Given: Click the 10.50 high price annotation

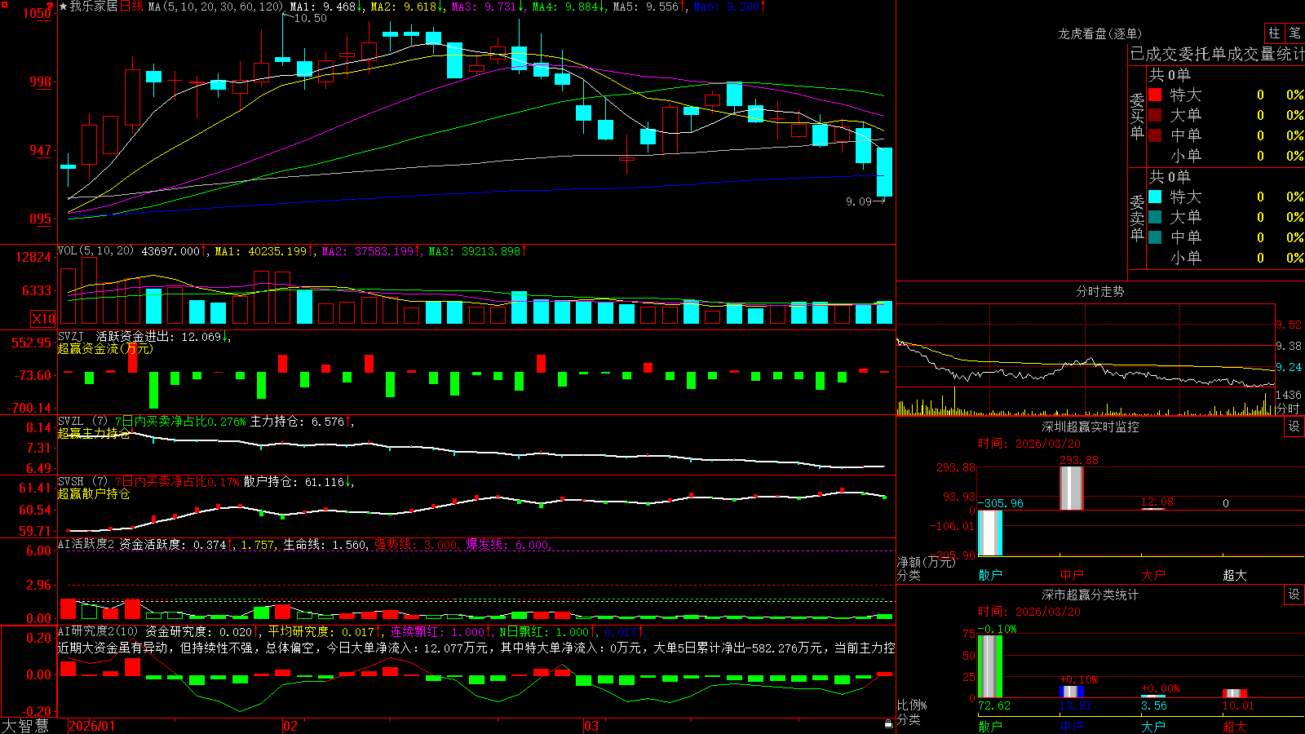Looking at the screenshot, I should pos(310,18).
